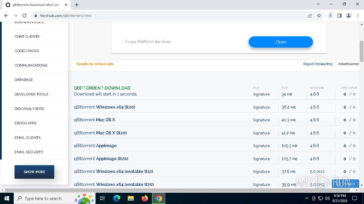Click Donate to remove ads link
Image resolution: width=364 pixels, height=204 pixels.
[x=95, y=64]
